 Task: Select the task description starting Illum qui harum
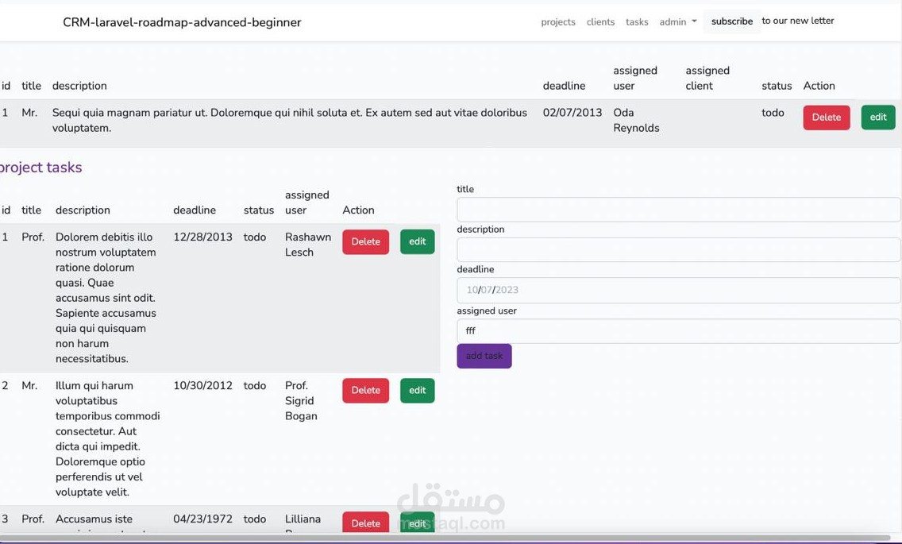pos(107,438)
